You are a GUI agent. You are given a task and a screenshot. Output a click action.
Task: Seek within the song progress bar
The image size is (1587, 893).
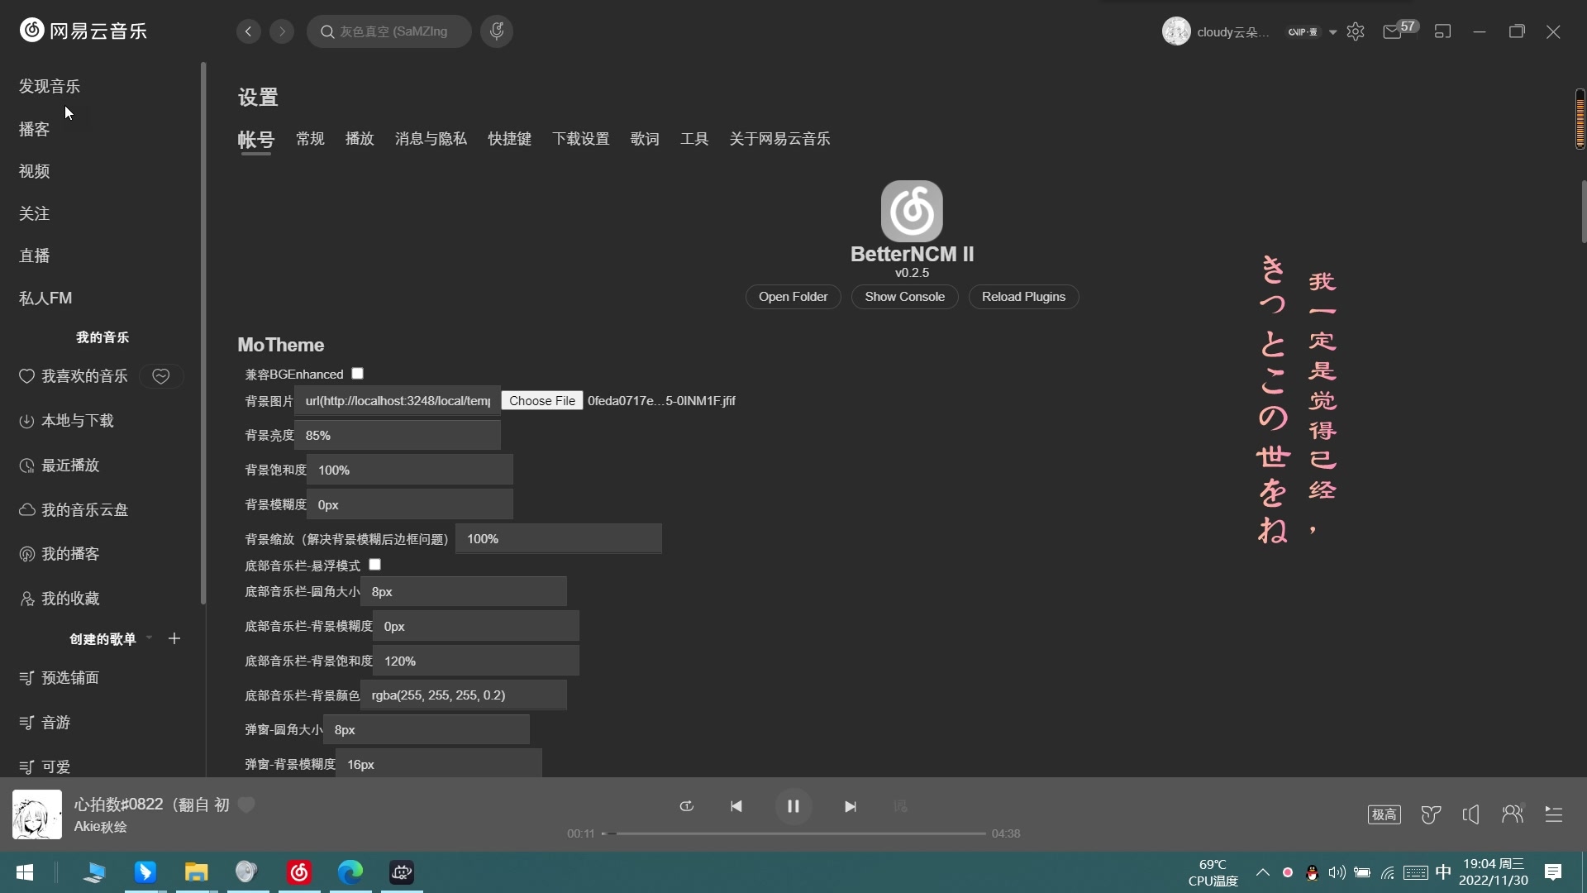pyautogui.click(x=793, y=833)
